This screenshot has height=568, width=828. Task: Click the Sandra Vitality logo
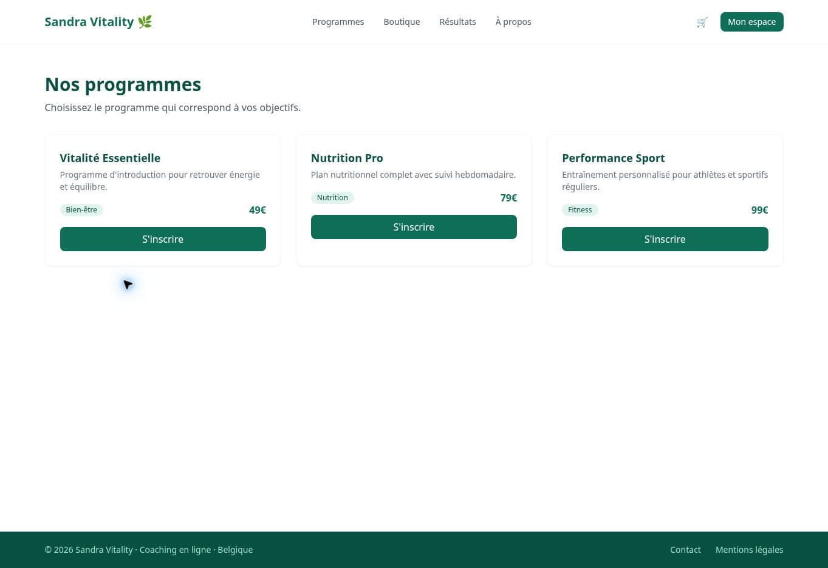click(98, 22)
